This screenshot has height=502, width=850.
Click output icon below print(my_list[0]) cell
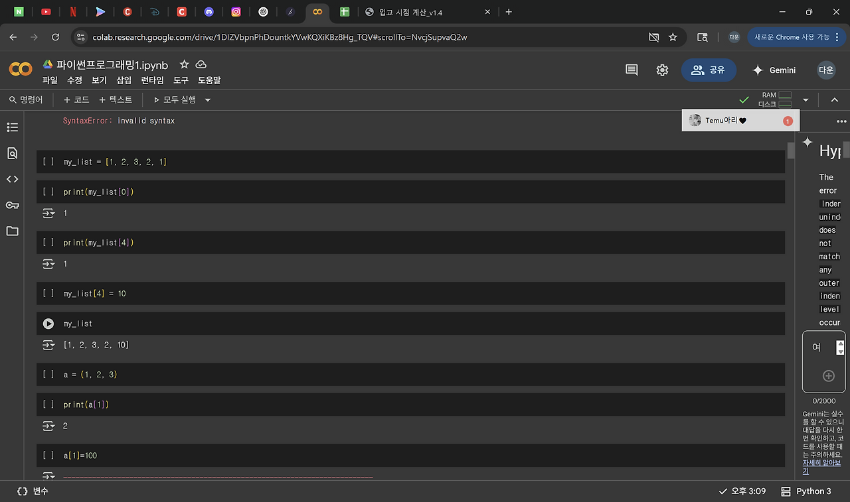[48, 213]
